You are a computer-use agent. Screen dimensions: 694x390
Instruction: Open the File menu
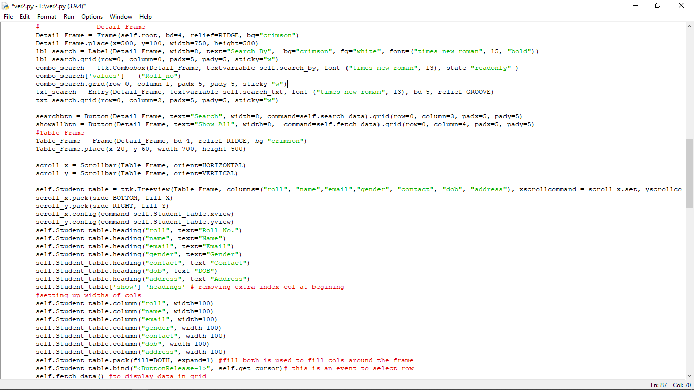click(8, 16)
